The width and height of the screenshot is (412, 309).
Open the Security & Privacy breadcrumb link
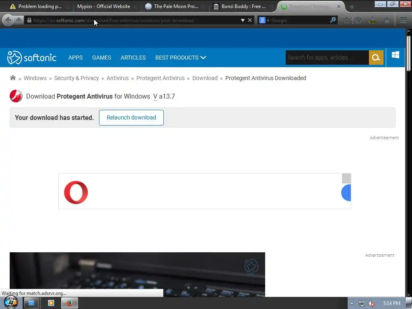[76, 78]
